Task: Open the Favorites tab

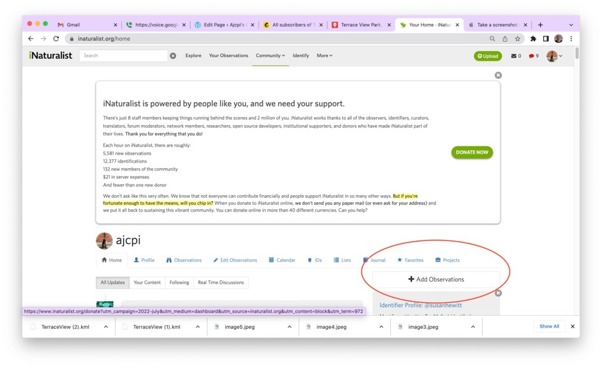Action: click(410, 260)
